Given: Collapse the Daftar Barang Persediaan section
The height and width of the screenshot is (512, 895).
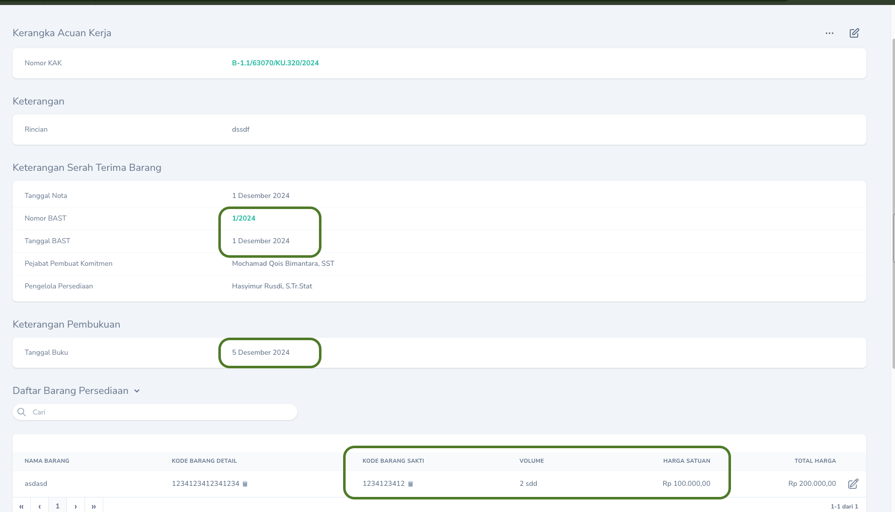Looking at the screenshot, I should [137, 391].
